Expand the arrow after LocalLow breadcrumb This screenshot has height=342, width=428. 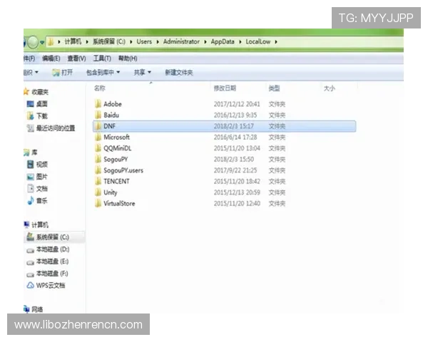276,42
